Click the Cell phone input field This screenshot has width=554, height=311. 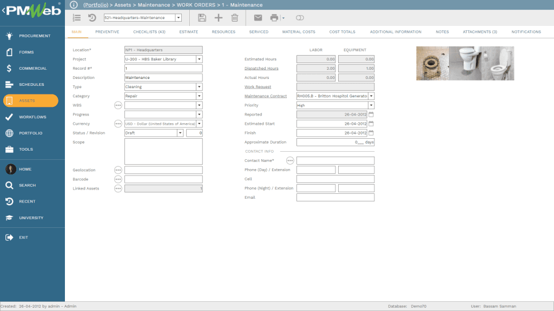[x=335, y=179]
